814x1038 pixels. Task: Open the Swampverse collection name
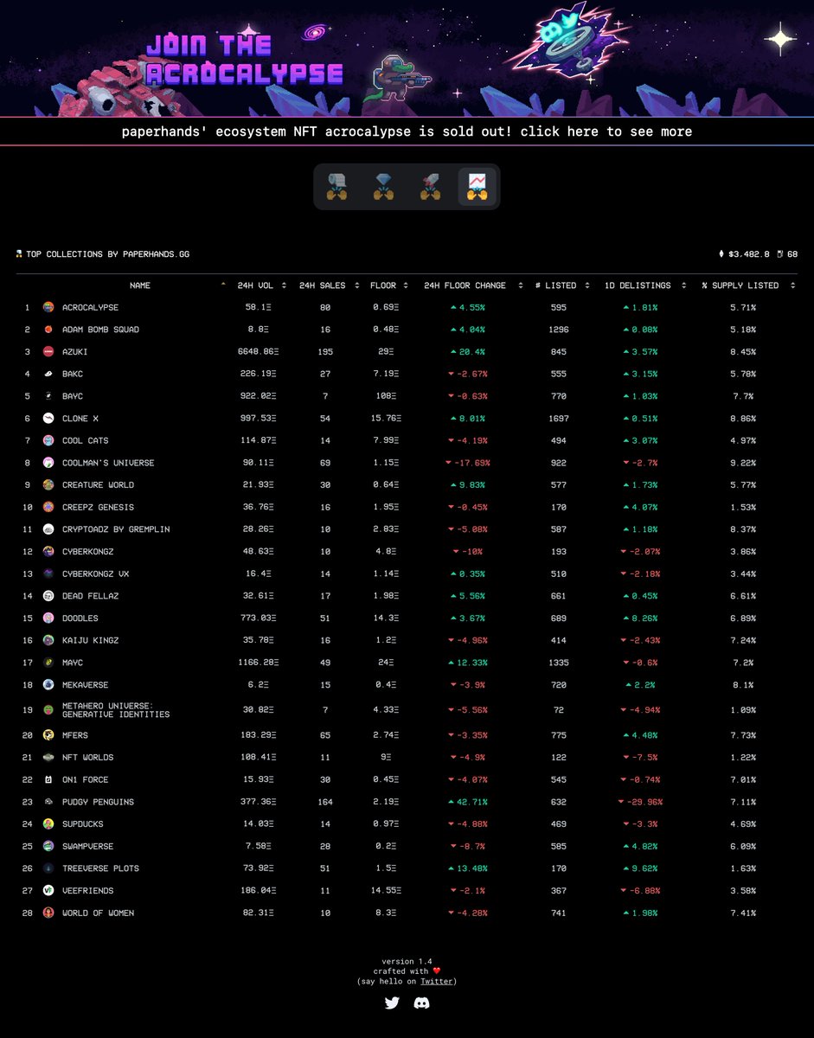(87, 846)
